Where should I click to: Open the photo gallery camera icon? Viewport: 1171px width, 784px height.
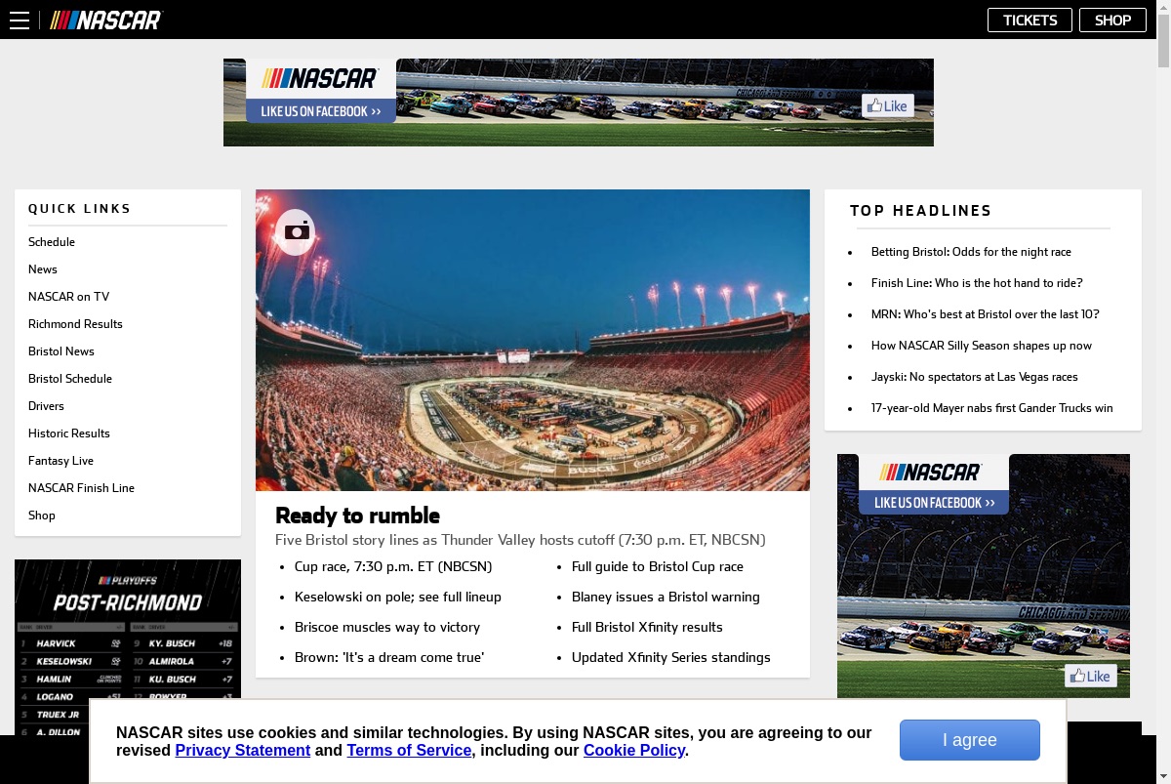pos(296,231)
